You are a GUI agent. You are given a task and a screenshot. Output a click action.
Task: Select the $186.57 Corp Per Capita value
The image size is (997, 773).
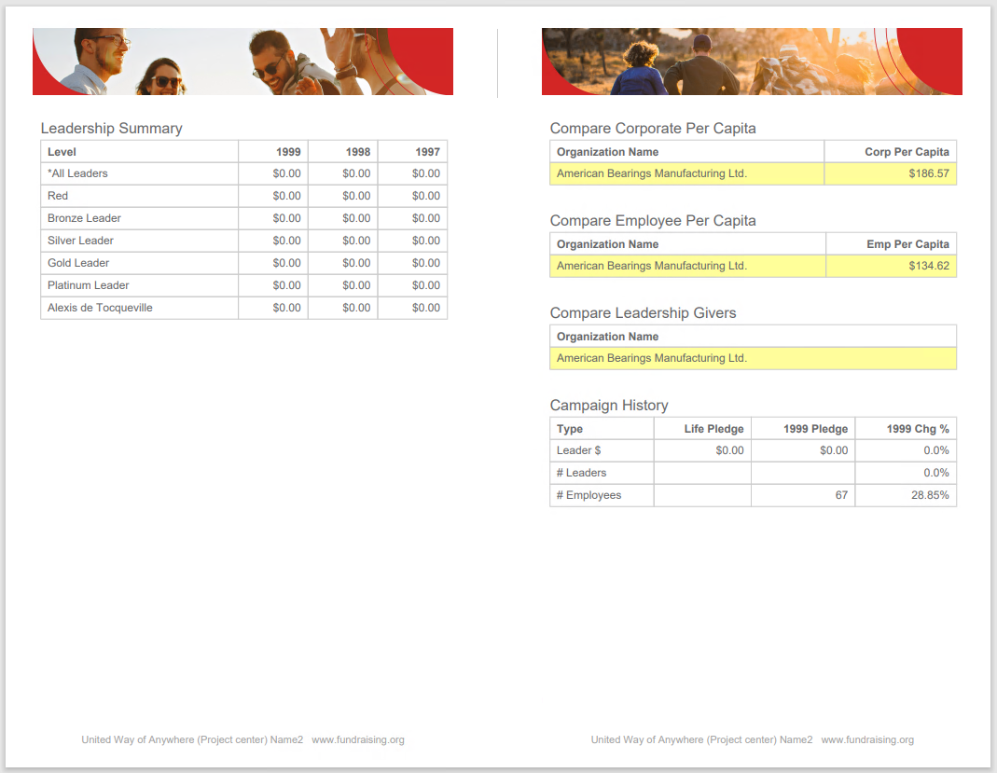tap(928, 173)
